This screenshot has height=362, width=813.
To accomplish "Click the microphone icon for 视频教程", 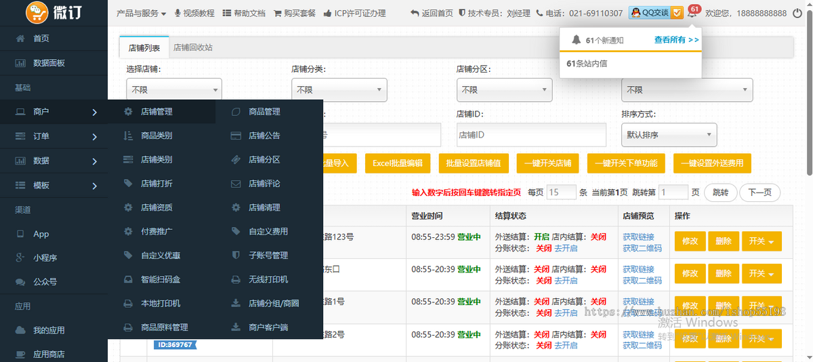I will tap(178, 13).
